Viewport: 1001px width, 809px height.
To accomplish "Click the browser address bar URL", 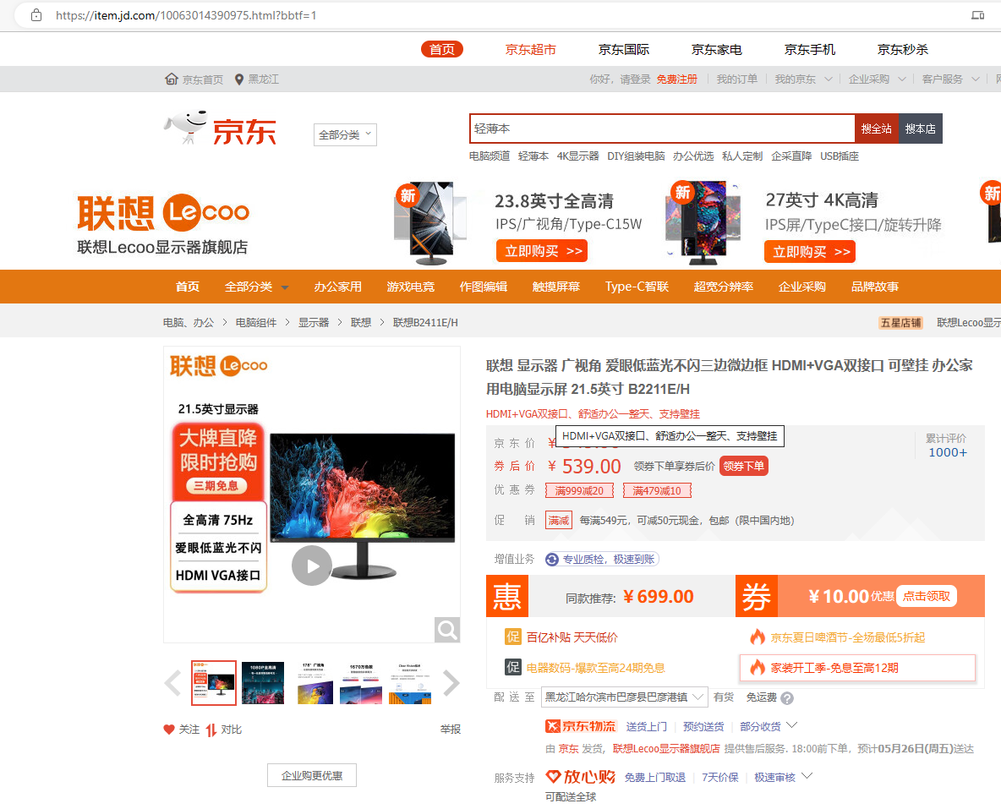I will pos(186,14).
